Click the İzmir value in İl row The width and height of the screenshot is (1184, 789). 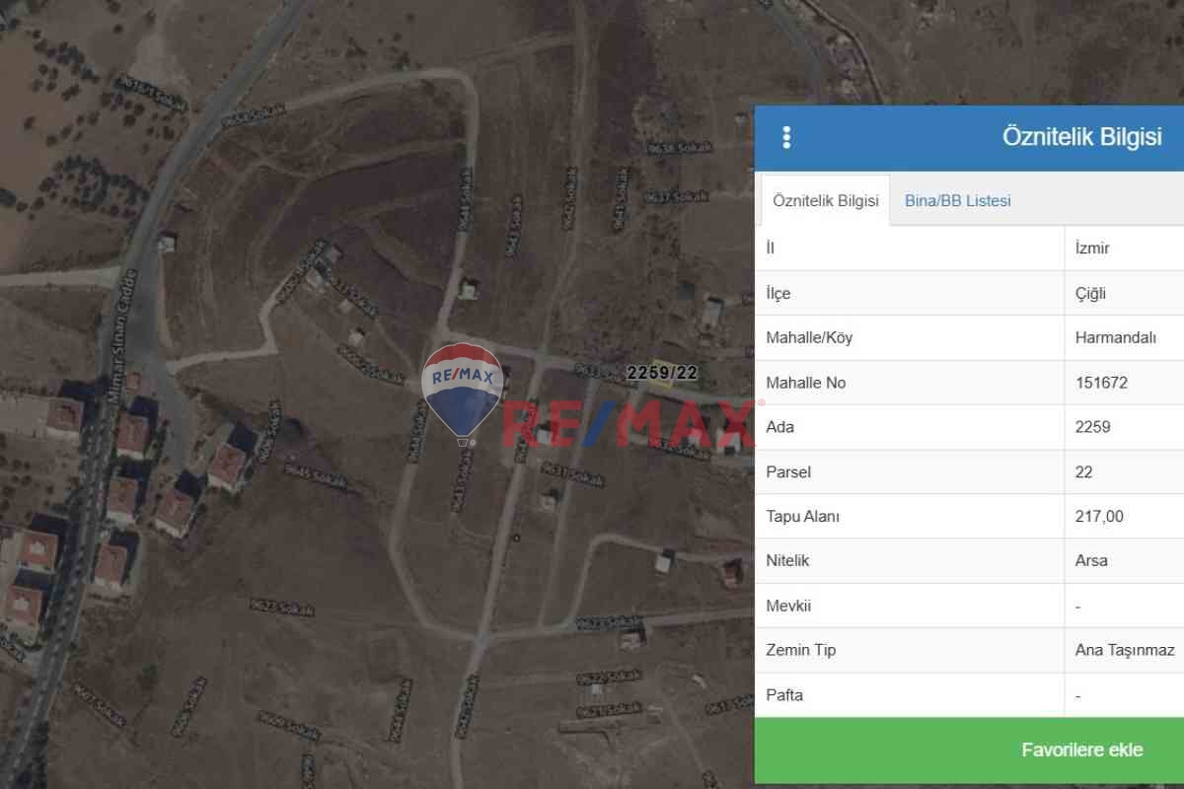[x=1092, y=249]
